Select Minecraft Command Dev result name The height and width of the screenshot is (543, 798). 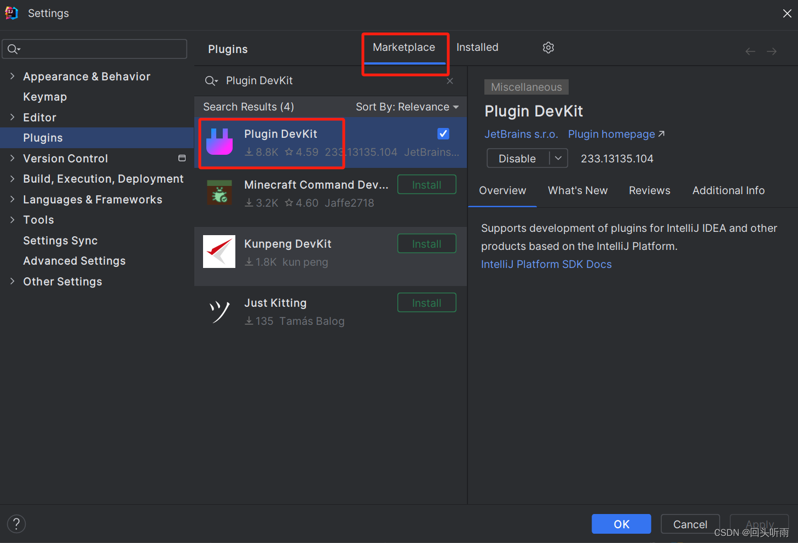tap(316, 185)
